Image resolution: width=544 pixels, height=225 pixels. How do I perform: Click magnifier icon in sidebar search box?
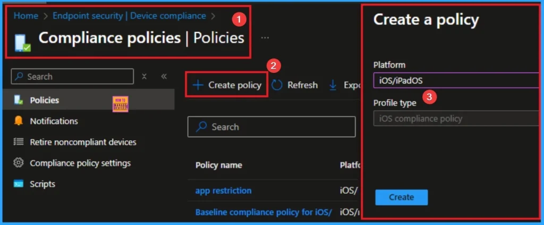20,76
